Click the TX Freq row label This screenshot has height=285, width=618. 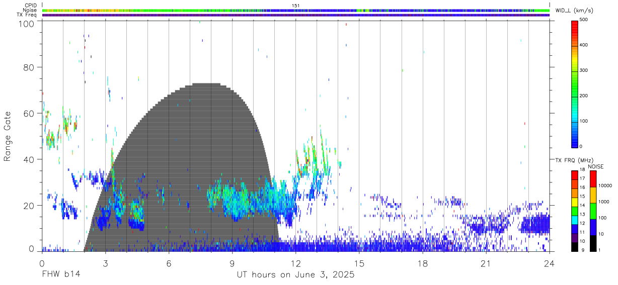[27, 15]
